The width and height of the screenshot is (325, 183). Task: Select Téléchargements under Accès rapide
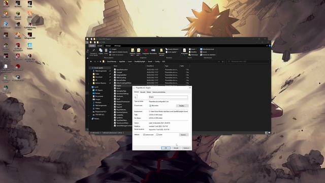point(101,71)
